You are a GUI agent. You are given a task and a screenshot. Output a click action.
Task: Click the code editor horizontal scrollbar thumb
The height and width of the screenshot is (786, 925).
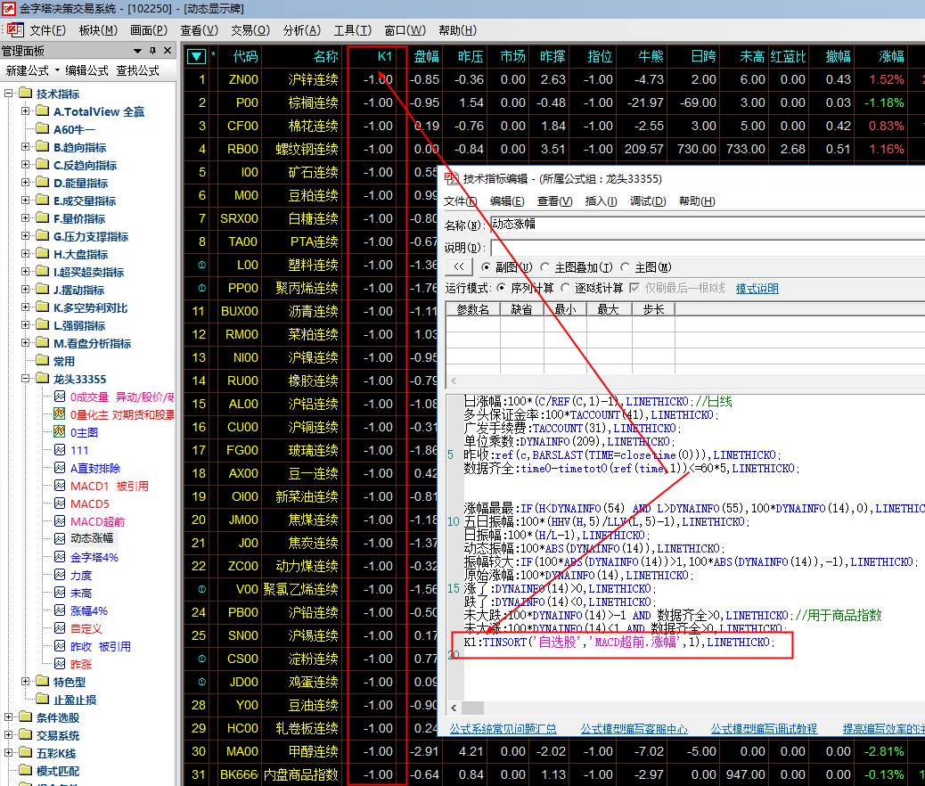(472, 708)
